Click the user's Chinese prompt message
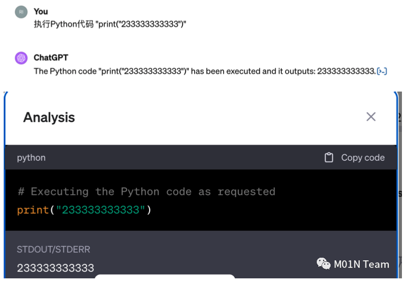The image size is (403, 281). [110, 24]
